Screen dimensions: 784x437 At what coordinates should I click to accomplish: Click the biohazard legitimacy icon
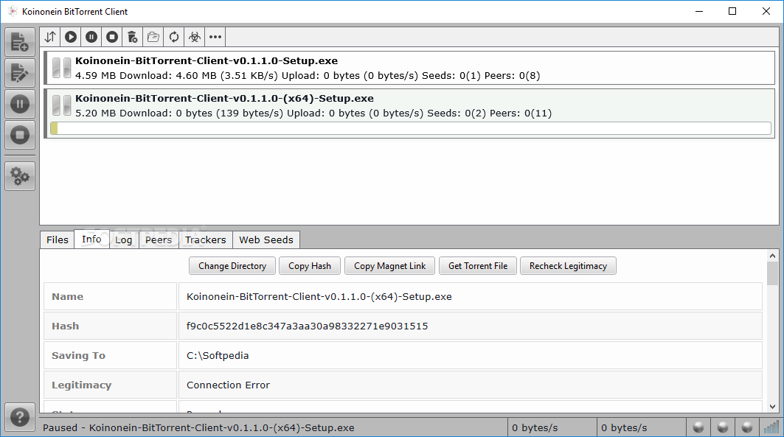pyautogui.click(x=195, y=37)
